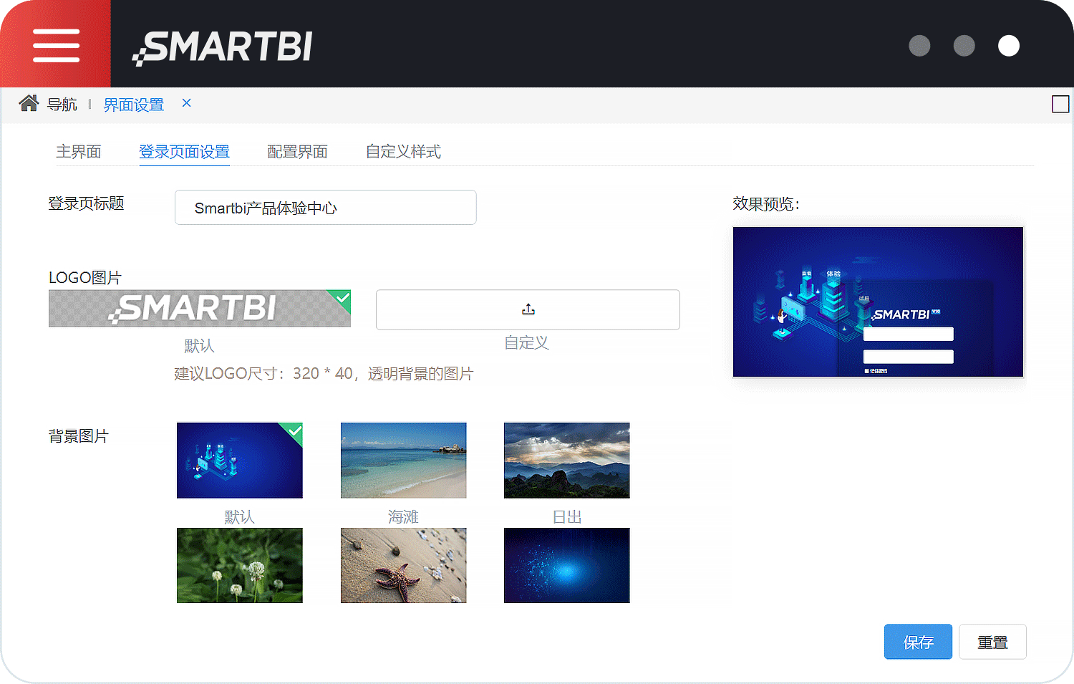The width and height of the screenshot is (1074, 684).
Task: Click the 日出 caption text
Action: click(x=566, y=516)
